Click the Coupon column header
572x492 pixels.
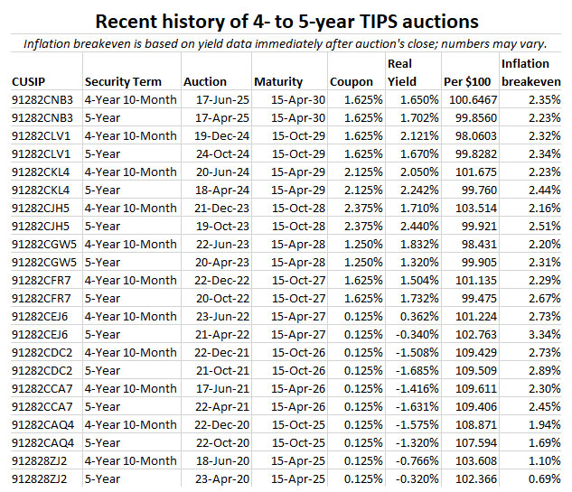pyautogui.click(x=352, y=81)
